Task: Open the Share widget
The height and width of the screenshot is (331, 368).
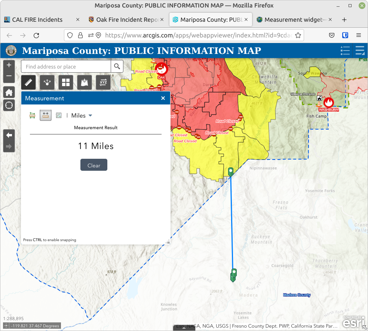Action: (47, 82)
